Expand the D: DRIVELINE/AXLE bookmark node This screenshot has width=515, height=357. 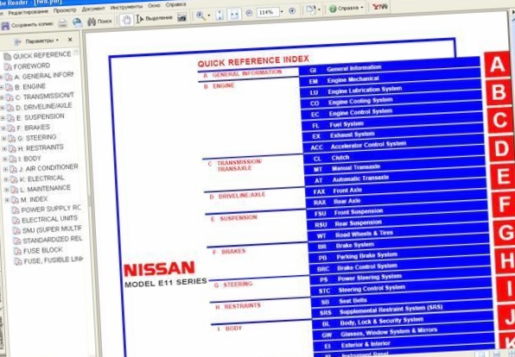pyautogui.click(x=3, y=108)
